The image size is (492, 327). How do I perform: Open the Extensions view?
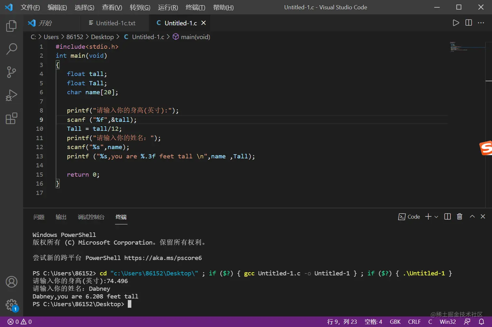click(x=11, y=119)
